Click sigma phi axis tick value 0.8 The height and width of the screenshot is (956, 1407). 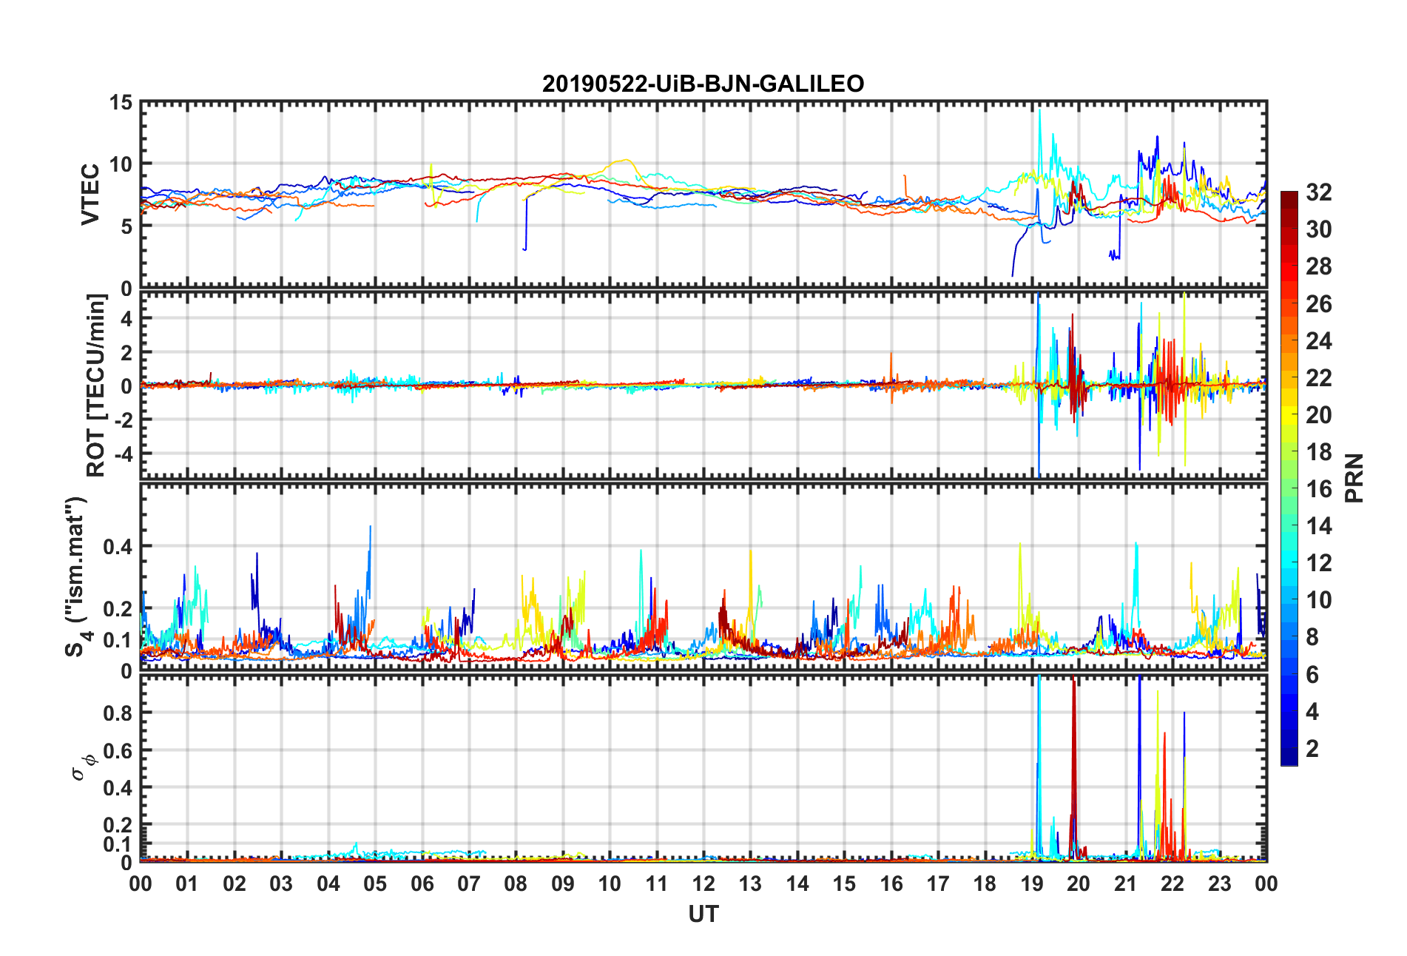coord(118,713)
